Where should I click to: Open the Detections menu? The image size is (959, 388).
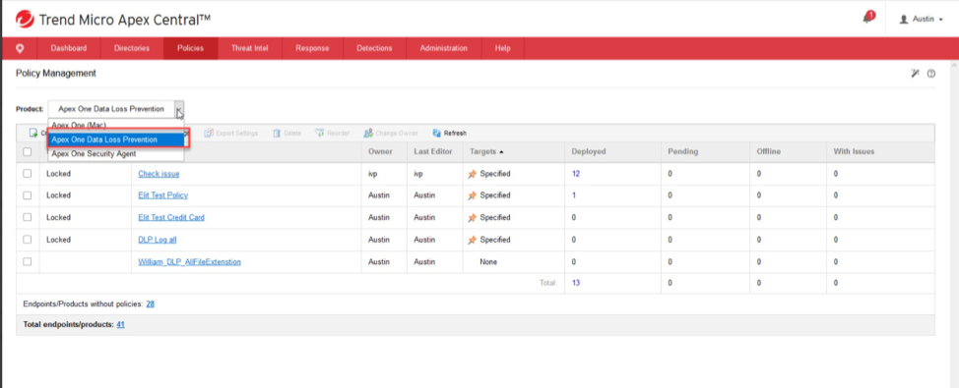[x=374, y=48]
